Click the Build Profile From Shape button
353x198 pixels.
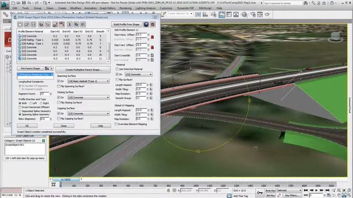tap(126, 24)
